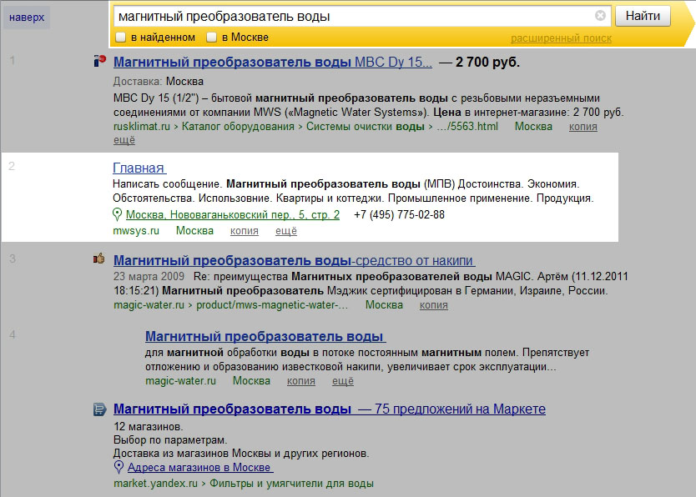Open cached 'копия' of result 4

301,381
